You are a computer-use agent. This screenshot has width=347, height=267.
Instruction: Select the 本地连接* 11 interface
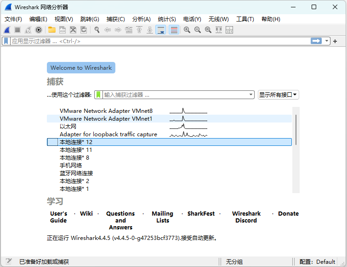point(169,150)
